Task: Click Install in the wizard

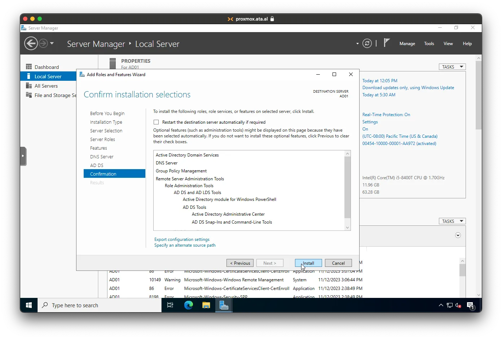Action: (308, 263)
